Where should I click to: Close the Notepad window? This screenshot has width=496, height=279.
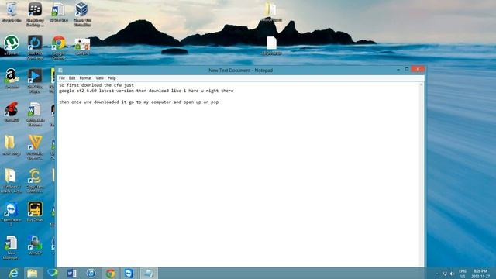418,69
